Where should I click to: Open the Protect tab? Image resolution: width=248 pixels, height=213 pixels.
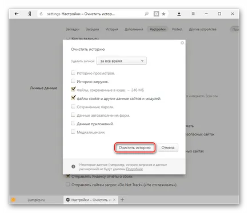[x=177, y=29]
